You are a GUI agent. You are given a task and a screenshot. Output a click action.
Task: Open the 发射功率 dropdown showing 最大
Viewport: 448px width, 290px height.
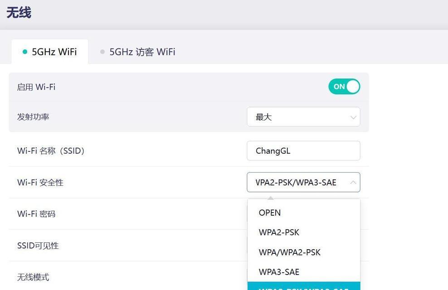click(x=303, y=117)
